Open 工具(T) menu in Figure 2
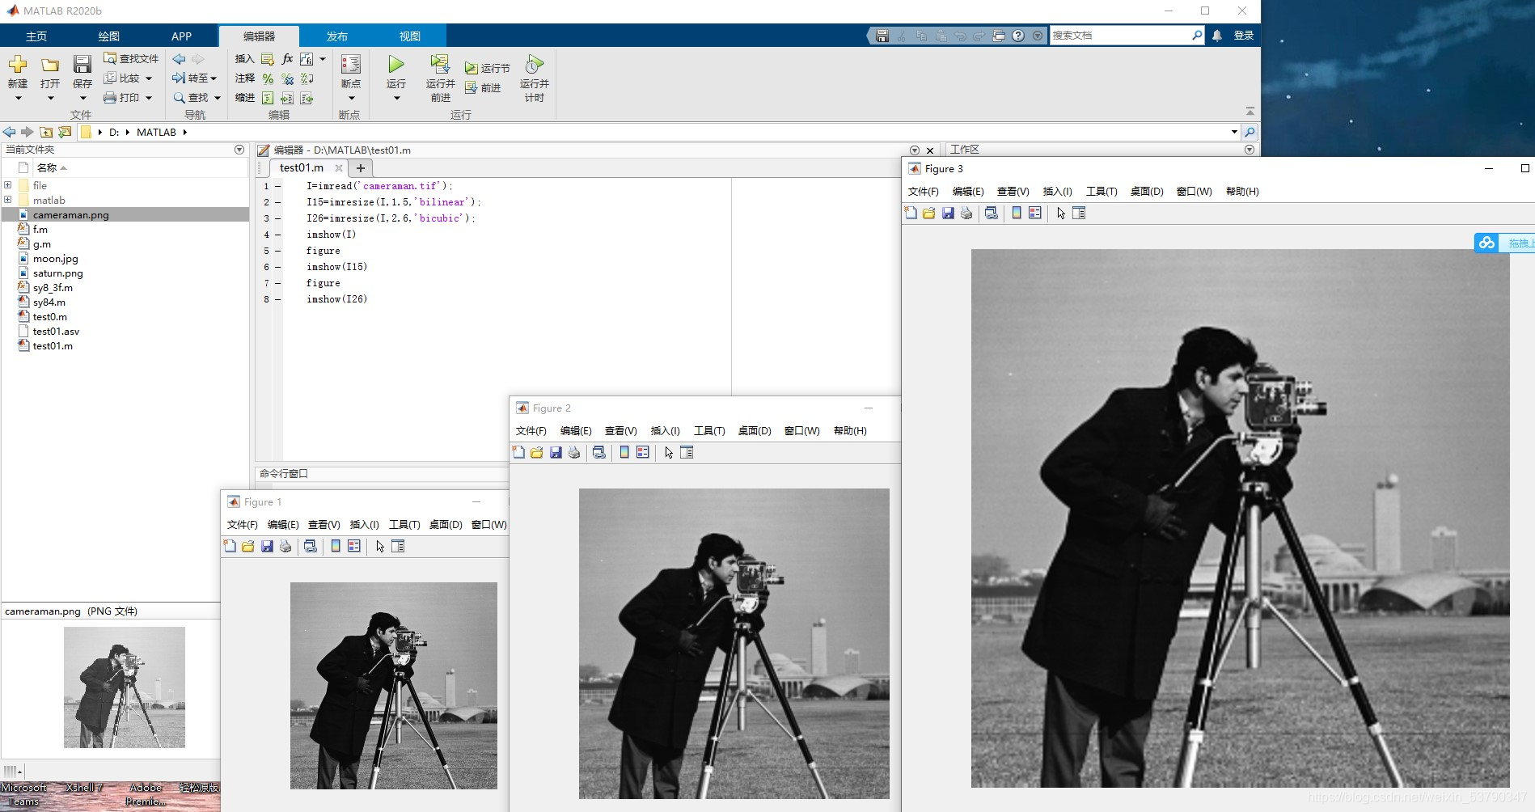 (x=709, y=431)
